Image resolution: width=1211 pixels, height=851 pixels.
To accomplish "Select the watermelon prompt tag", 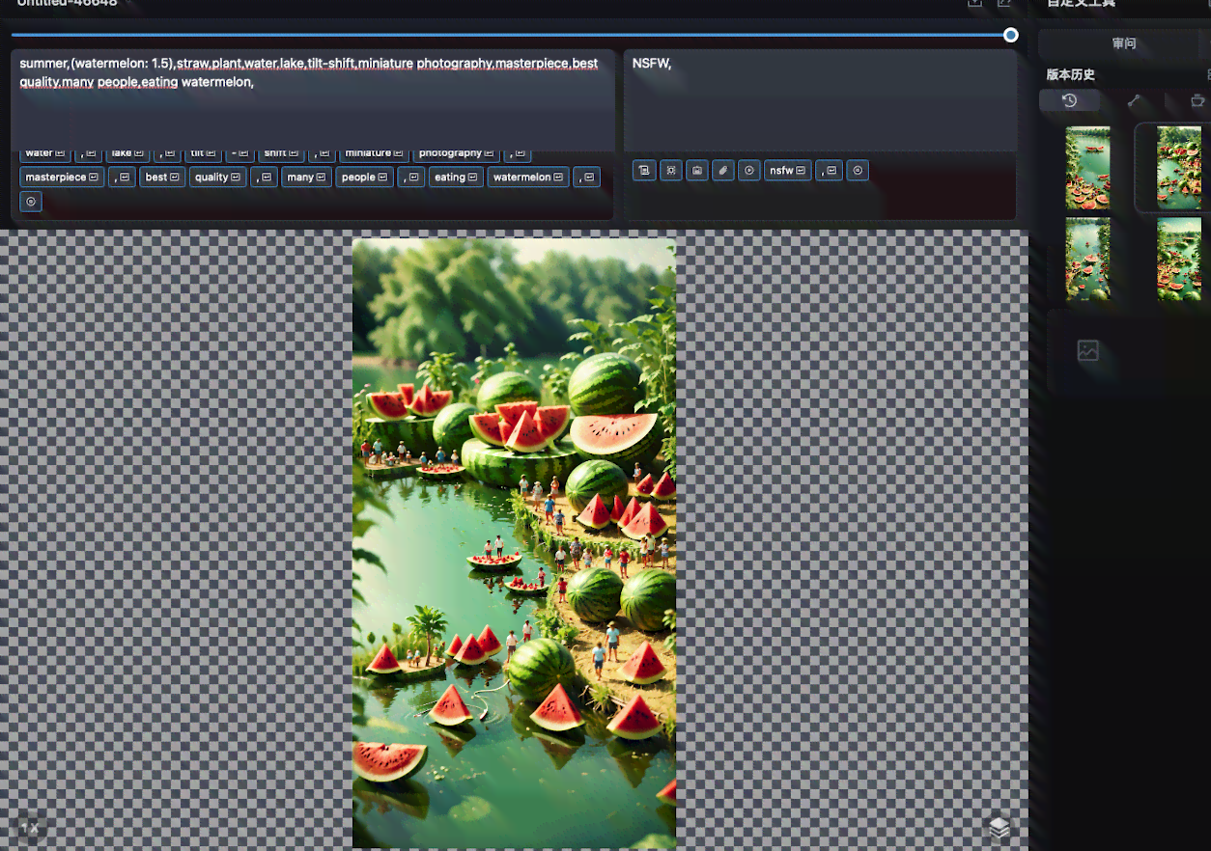I will tap(528, 178).
